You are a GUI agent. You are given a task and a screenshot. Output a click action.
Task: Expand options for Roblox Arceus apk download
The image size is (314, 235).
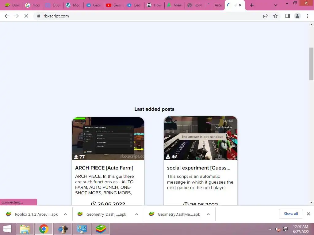(x=65, y=214)
